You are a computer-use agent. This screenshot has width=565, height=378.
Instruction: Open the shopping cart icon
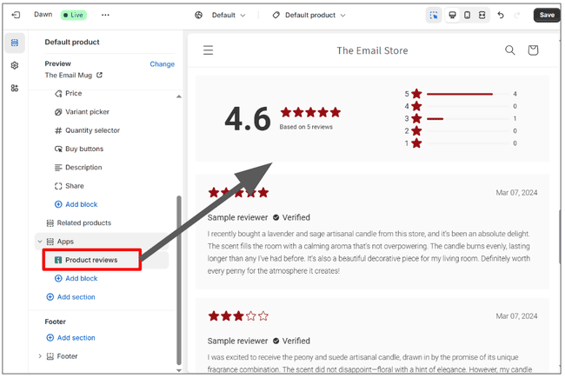click(533, 50)
